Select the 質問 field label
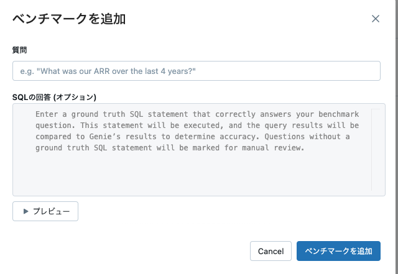 19,50
